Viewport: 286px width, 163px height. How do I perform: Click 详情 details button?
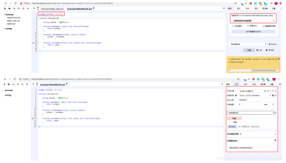coord(249,50)
